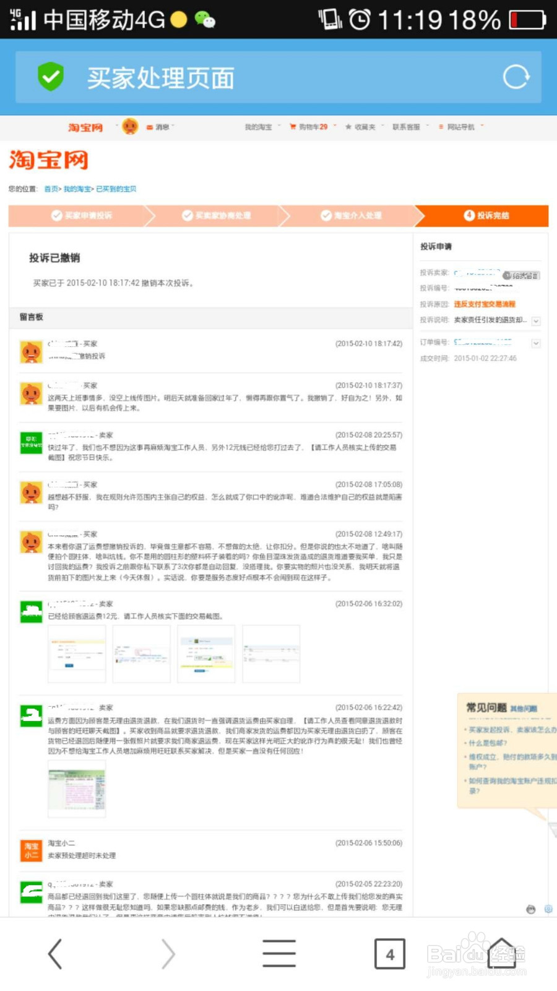Click the 违反支付宝交易流程 reason link
Screen dimensions: 557x991
tap(485, 304)
